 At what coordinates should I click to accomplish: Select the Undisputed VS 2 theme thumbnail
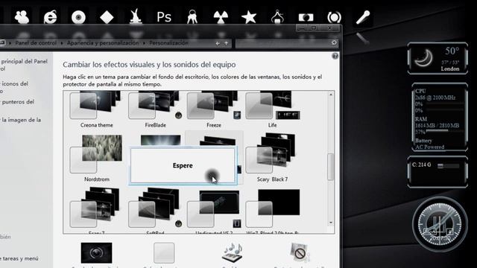[214, 210]
